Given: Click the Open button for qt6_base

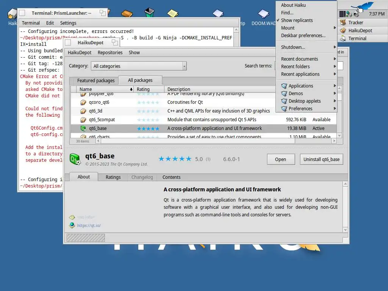Looking at the screenshot, I should click(281, 160).
